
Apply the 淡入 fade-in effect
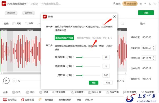[16, 92]
